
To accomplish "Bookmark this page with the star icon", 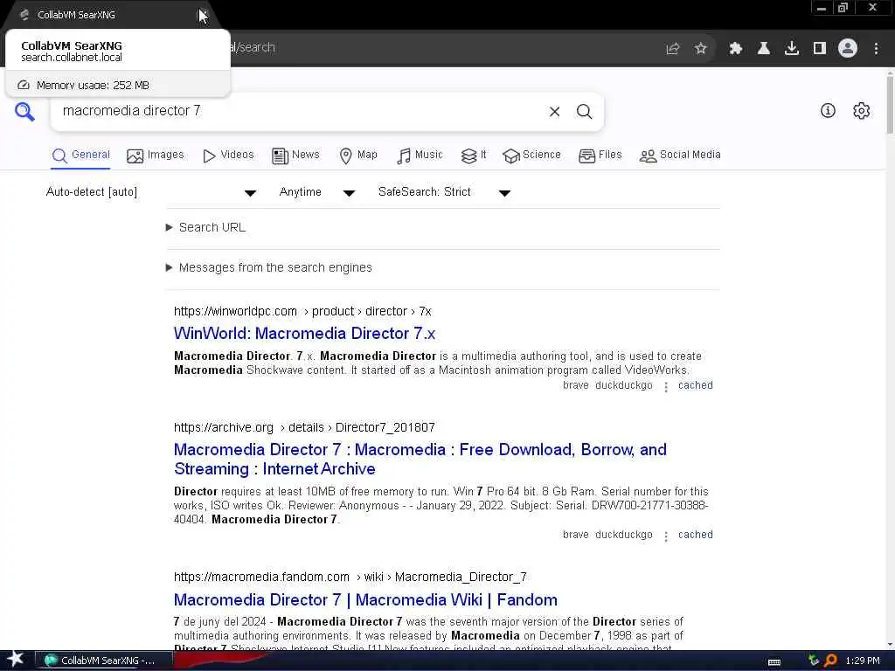I will (x=700, y=49).
